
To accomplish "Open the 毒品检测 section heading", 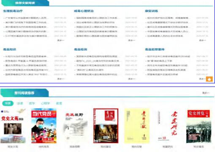I will (81, 49).
